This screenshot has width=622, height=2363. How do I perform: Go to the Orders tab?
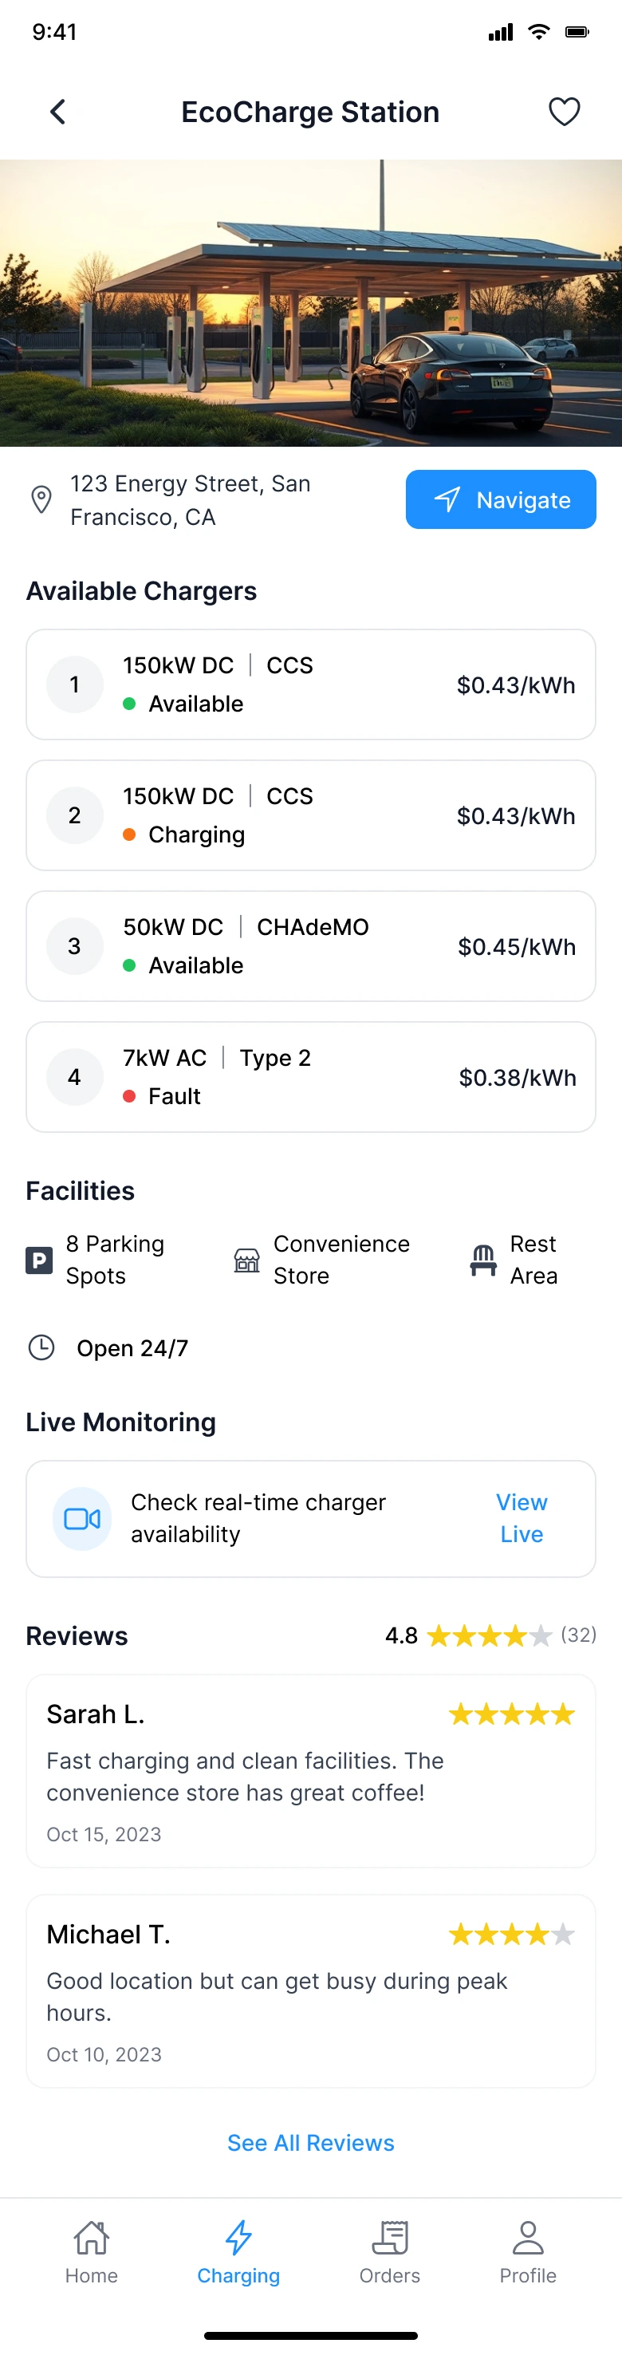390,2252
